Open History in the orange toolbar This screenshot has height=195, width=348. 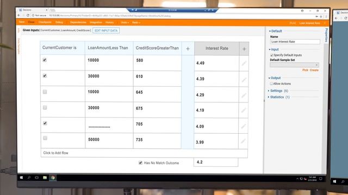(x=109, y=23)
